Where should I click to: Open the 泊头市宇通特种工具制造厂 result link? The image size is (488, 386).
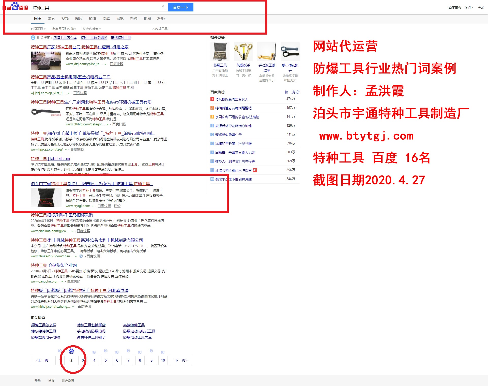(x=92, y=184)
